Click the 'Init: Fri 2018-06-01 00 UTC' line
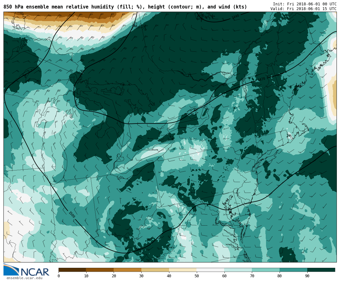 [x=305, y=4]
